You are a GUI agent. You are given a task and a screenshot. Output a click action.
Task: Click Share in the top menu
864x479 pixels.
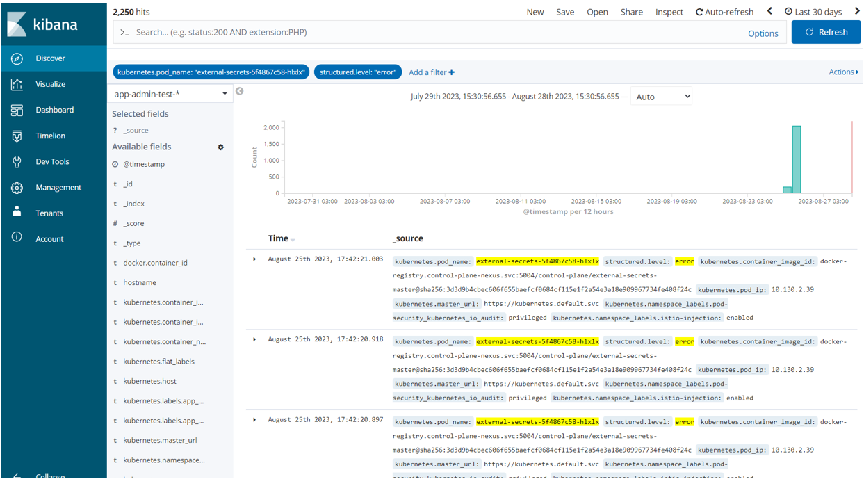tap(632, 12)
